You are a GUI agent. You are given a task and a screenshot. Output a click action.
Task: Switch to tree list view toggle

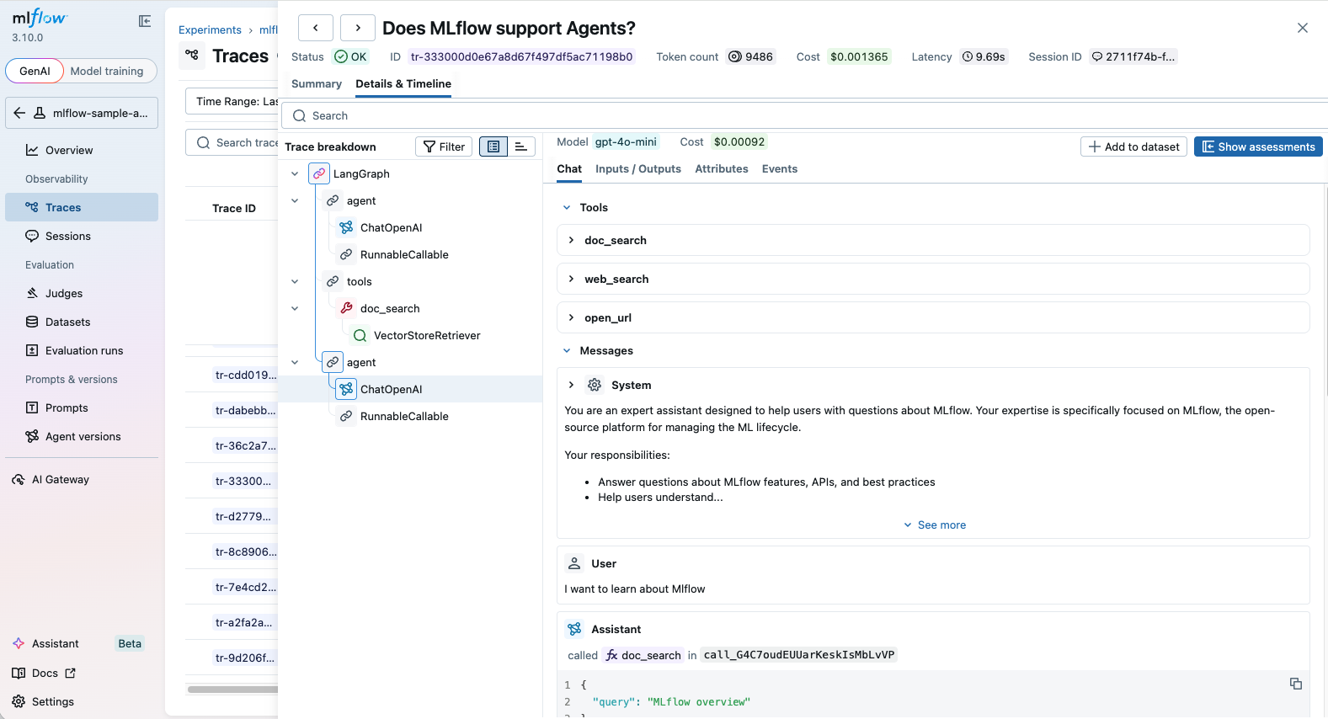(493, 146)
